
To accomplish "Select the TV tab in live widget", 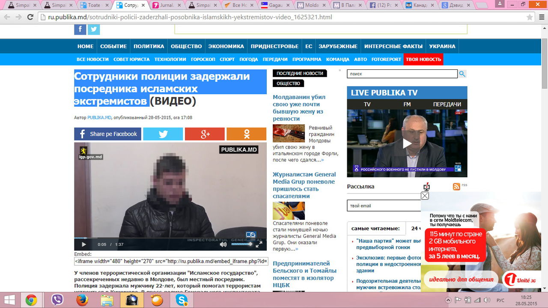I will pos(367,104).
